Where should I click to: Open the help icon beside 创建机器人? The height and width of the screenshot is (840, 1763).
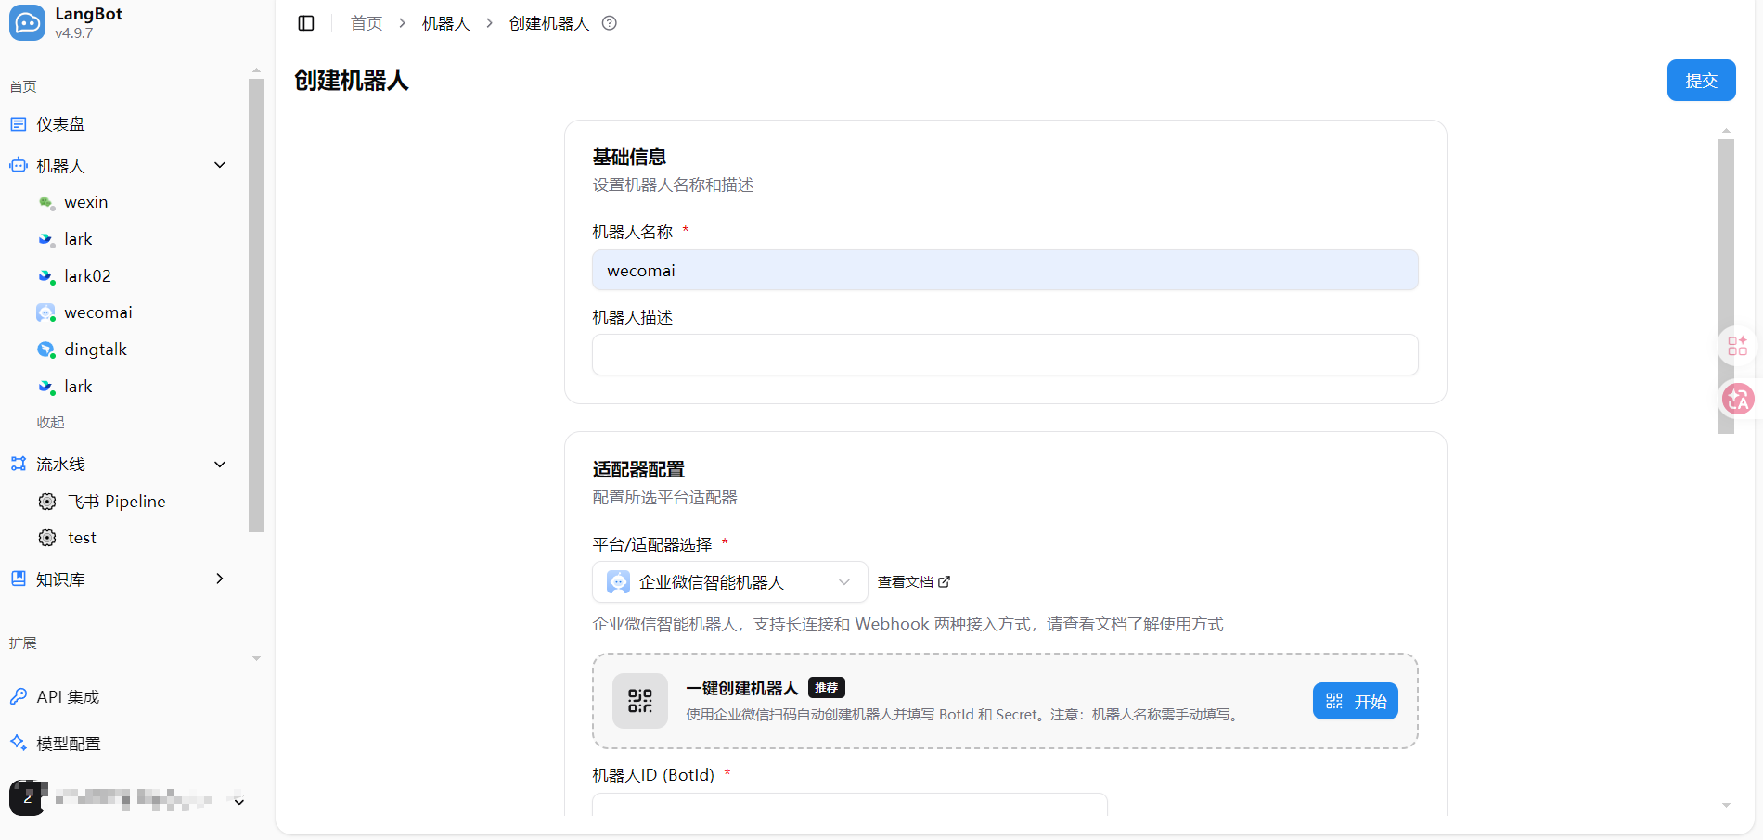(610, 23)
